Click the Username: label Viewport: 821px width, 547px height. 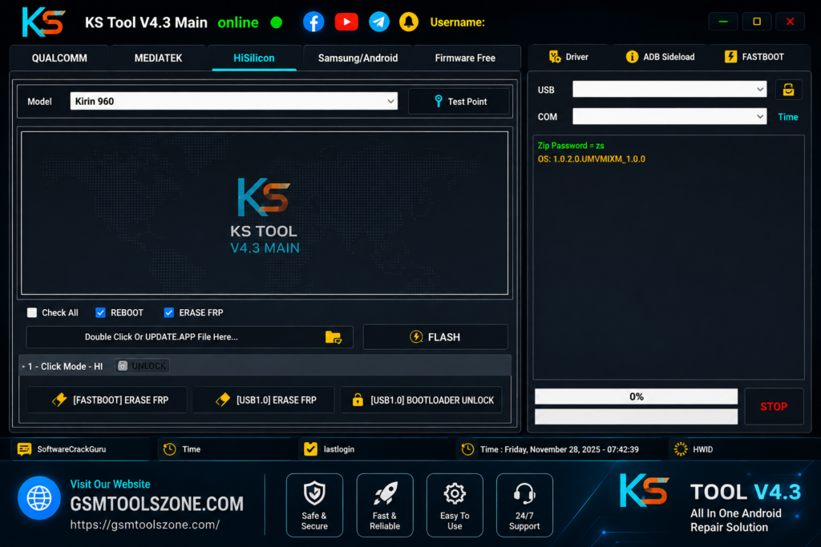coord(457,22)
